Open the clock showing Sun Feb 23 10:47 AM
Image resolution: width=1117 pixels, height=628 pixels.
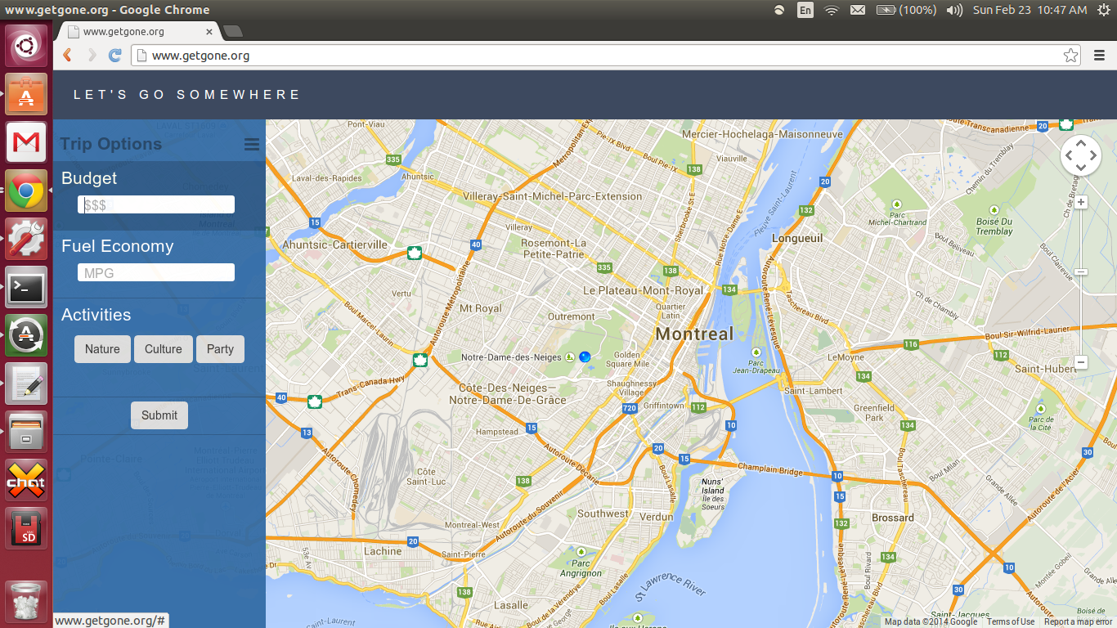pyautogui.click(x=1030, y=10)
